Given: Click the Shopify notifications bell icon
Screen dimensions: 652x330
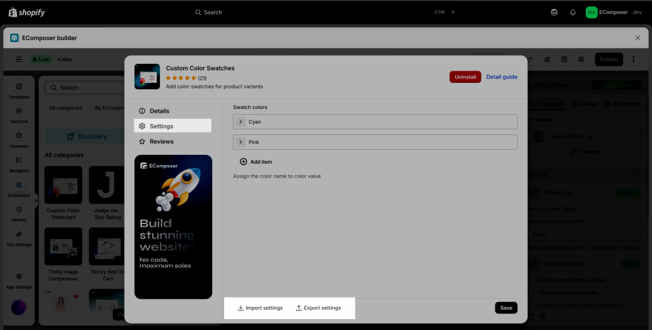Looking at the screenshot, I should [x=572, y=12].
